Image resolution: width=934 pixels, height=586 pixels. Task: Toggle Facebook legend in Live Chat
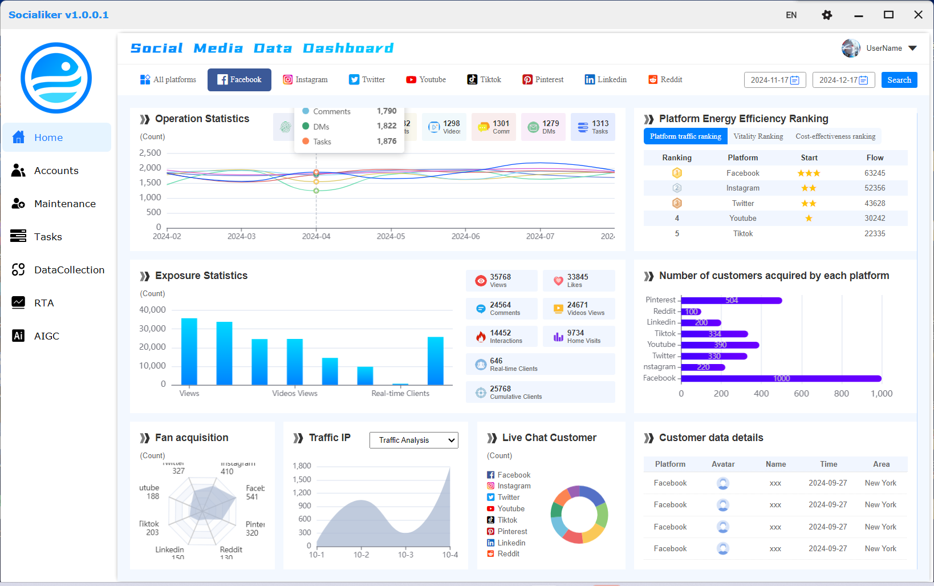(508, 475)
